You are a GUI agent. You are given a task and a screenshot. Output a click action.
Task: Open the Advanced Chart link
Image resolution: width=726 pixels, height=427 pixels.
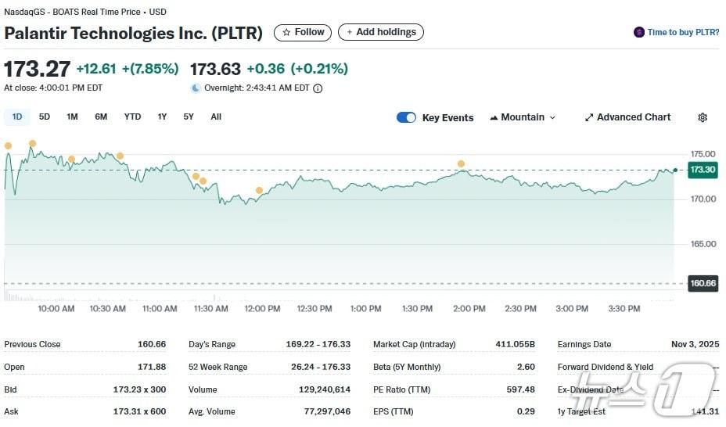[x=633, y=117]
